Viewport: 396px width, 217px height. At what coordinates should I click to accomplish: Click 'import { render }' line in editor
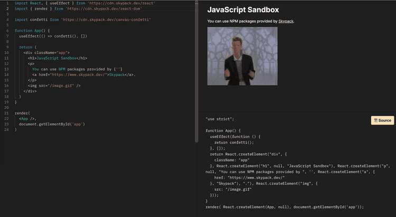point(78,8)
